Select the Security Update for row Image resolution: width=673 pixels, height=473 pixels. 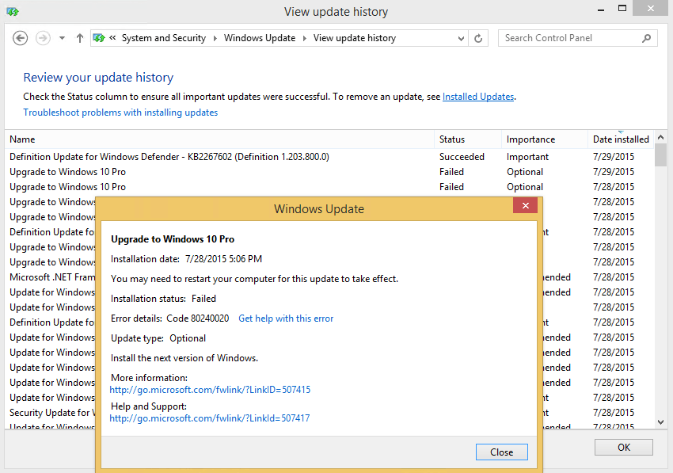pos(52,413)
